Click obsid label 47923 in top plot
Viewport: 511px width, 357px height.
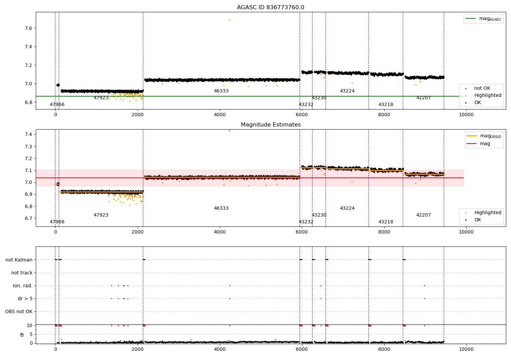coord(101,98)
